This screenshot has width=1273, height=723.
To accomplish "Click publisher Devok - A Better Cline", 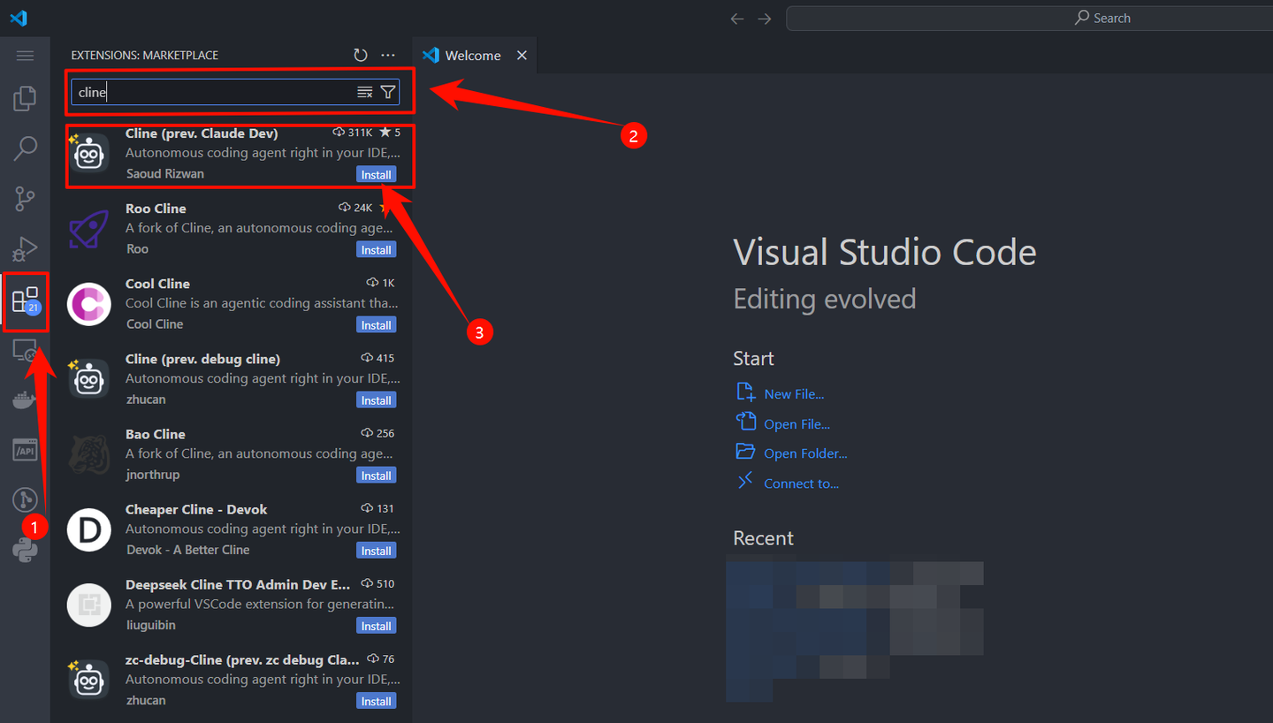I will (188, 550).
